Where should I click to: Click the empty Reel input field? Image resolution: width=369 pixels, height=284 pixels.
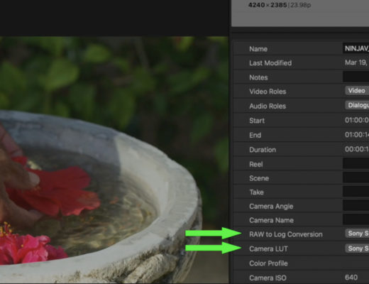click(x=356, y=164)
